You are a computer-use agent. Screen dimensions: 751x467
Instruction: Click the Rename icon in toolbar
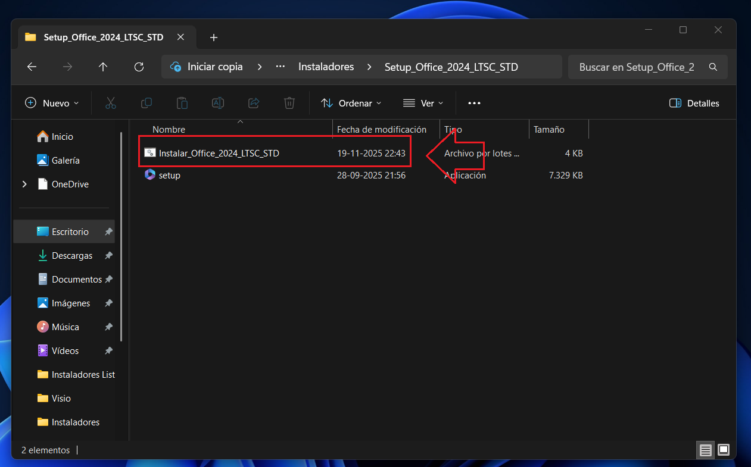point(218,103)
